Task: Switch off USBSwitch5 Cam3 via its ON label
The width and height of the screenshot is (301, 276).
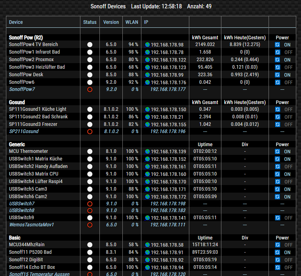Action: click(x=287, y=189)
